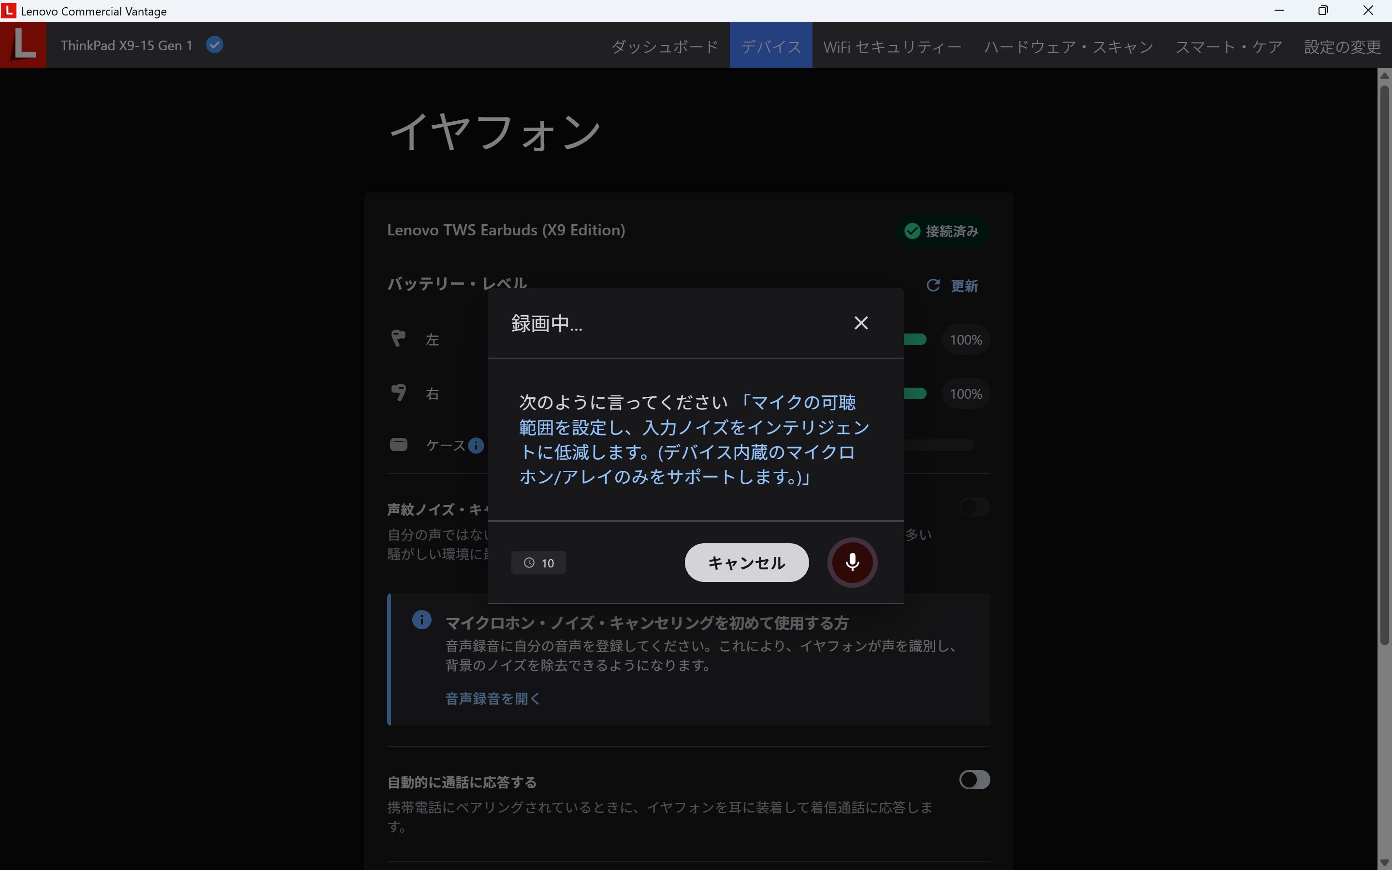Minimize the Lenovo Commercial Vantage window
This screenshot has height=870, width=1392.
pos(1279,10)
